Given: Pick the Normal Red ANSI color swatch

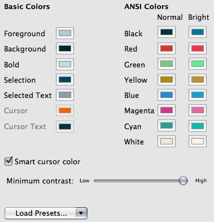Looking at the screenshot, I should 167,49.
